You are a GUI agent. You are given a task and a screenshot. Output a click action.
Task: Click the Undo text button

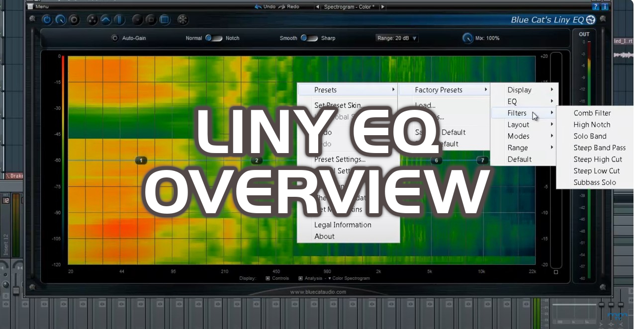click(270, 6)
